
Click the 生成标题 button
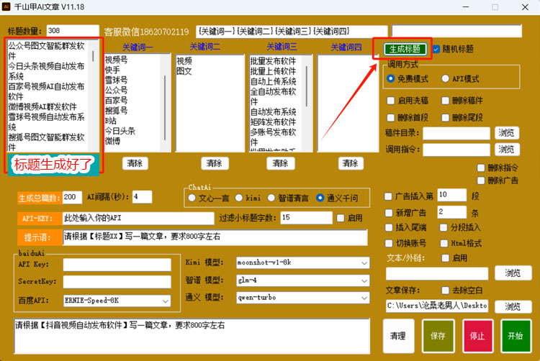tap(405, 49)
